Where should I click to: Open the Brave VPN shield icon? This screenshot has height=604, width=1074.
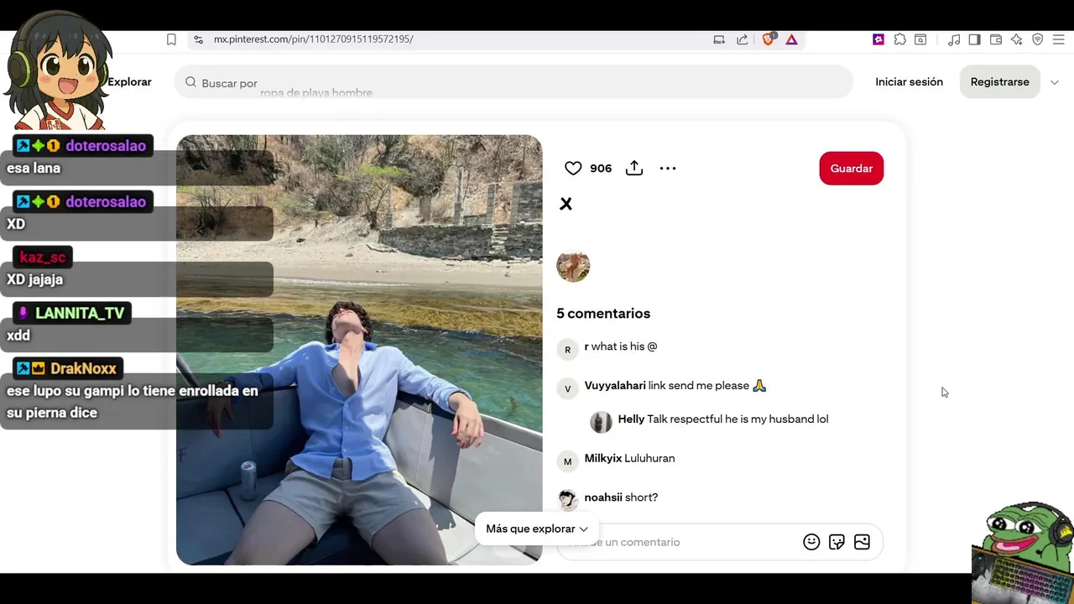pyautogui.click(x=1038, y=39)
